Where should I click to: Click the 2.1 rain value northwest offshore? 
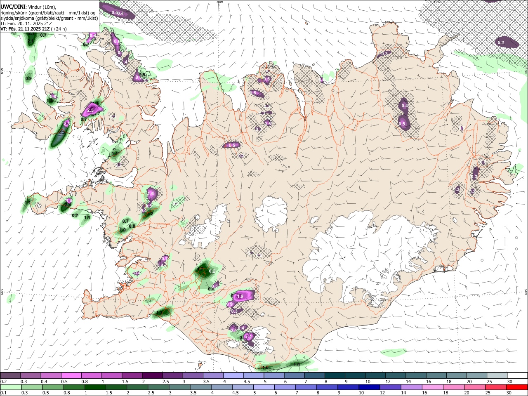click(x=31, y=42)
